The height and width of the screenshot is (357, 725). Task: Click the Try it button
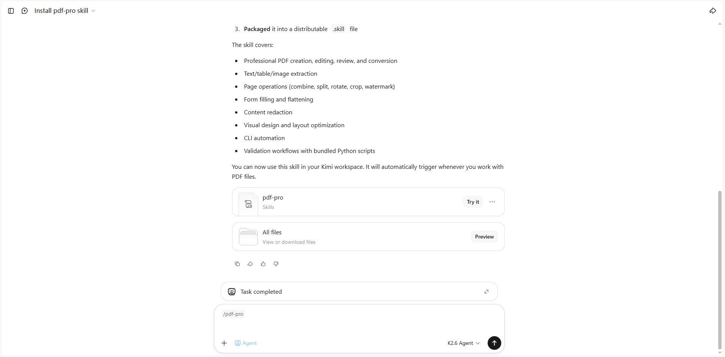click(473, 202)
